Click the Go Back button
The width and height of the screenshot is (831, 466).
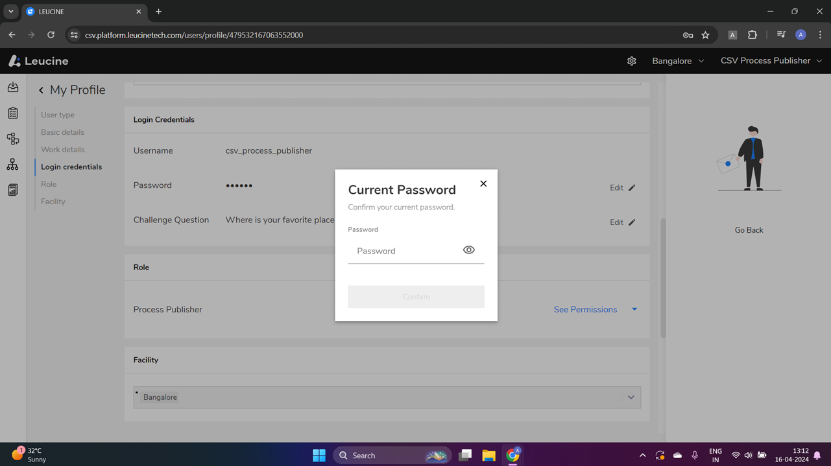pyautogui.click(x=749, y=229)
